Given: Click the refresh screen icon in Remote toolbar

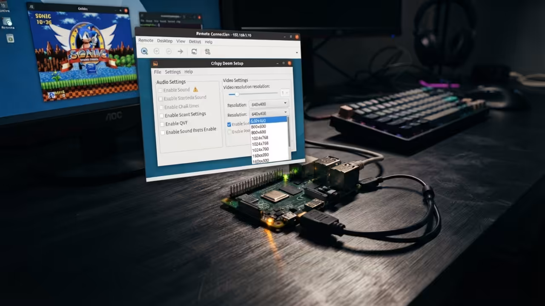Looking at the screenshot, I should [194, 51].
